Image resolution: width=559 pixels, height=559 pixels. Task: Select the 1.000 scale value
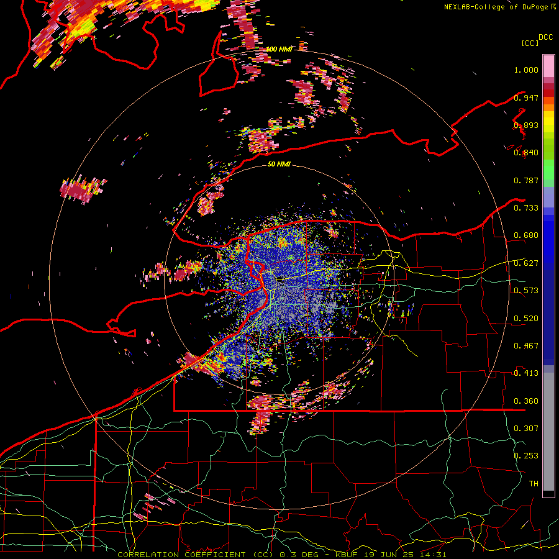(526, 70)
